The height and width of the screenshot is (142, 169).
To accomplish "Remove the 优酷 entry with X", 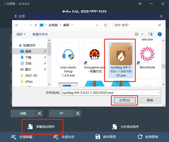I will [39, 113].
